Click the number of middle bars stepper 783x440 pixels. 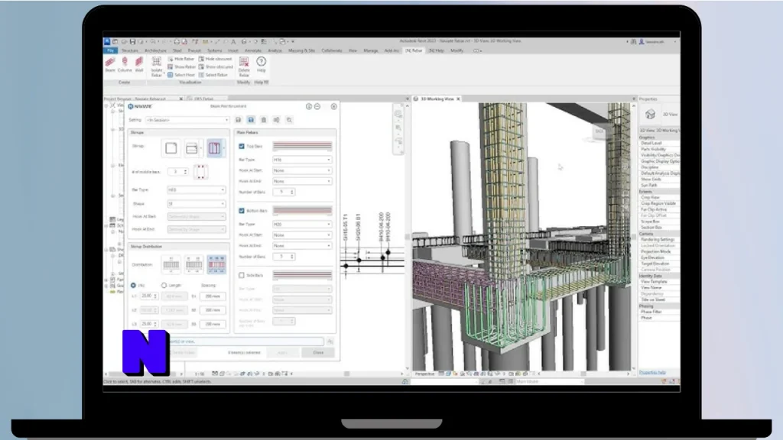(185, 172)
